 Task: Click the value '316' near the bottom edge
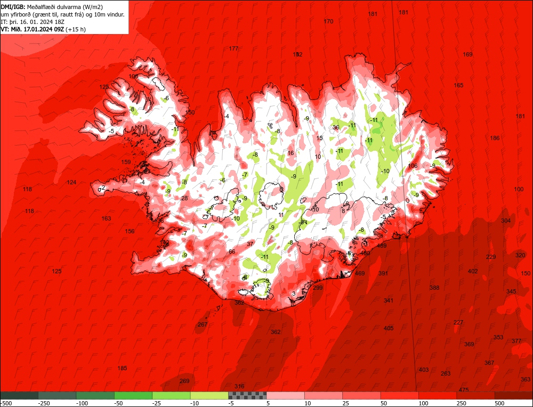point(239,386)
